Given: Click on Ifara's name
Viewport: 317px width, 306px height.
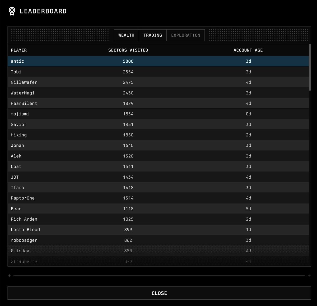Looking at the screenshot, I should (x=17, y=187).
